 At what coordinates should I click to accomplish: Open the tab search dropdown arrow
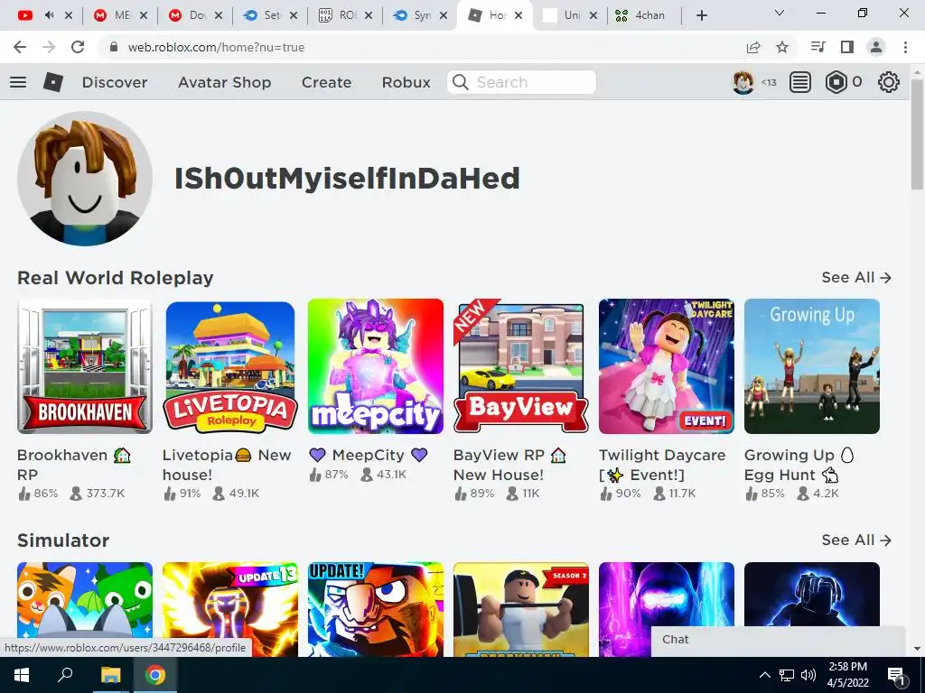(x=780, y=13)
